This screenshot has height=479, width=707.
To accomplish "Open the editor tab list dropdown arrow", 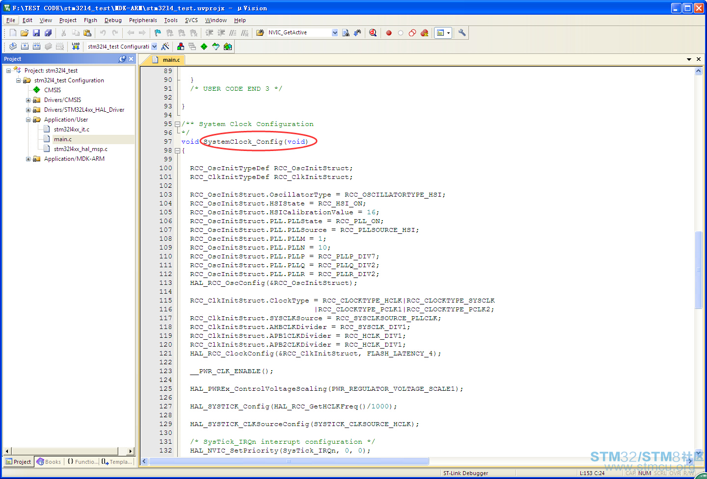I will coord(689,59).
